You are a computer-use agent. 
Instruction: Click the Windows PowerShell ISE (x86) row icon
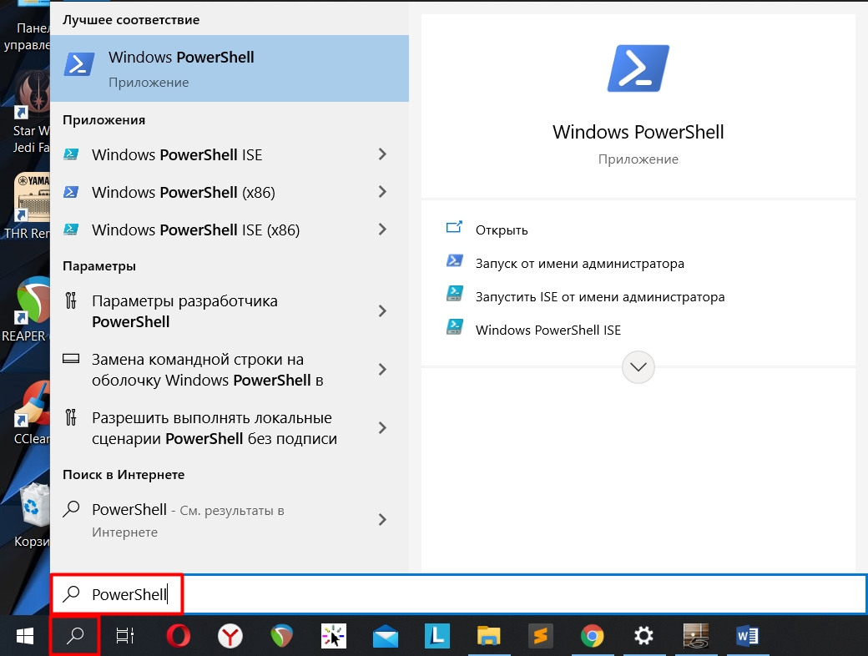tap(71, 230)
